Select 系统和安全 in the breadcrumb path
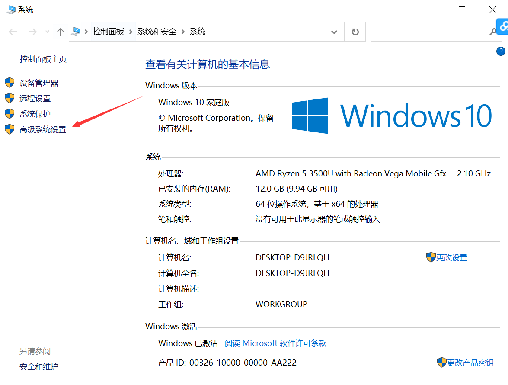Screen dimensions: 508x385 157,32
